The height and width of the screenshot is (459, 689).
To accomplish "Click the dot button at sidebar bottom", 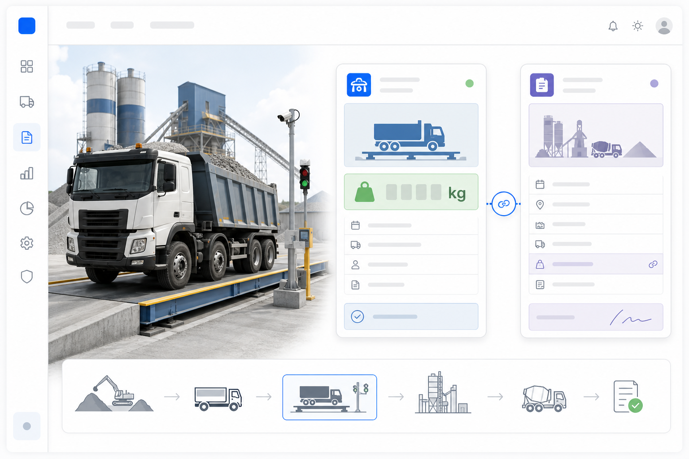I will (27, 426).
